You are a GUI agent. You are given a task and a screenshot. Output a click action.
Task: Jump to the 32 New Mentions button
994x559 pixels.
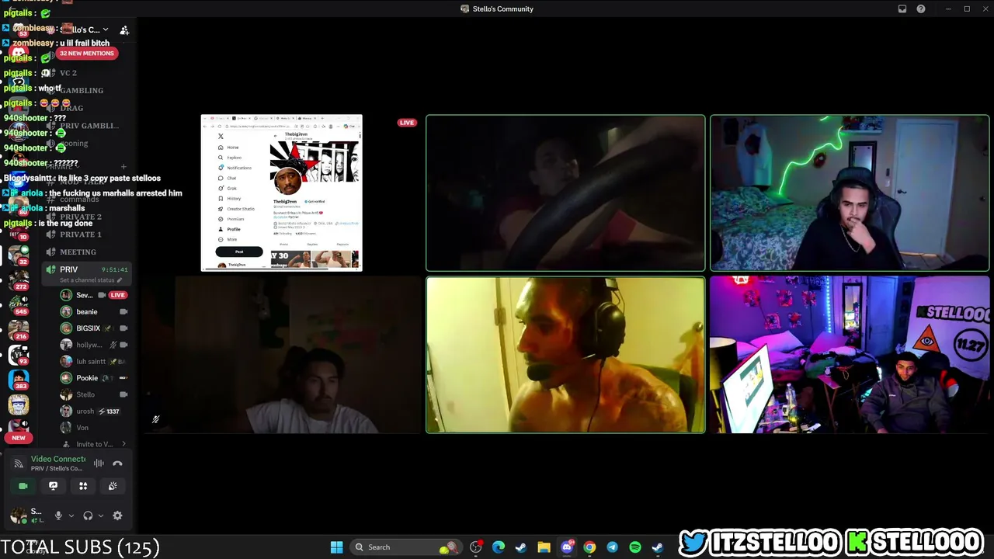point(86,54)
